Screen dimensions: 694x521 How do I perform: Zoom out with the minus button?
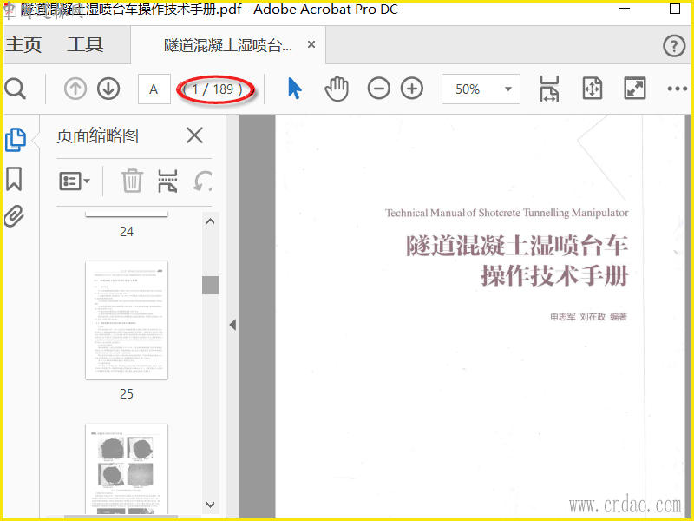pos(379,89)
